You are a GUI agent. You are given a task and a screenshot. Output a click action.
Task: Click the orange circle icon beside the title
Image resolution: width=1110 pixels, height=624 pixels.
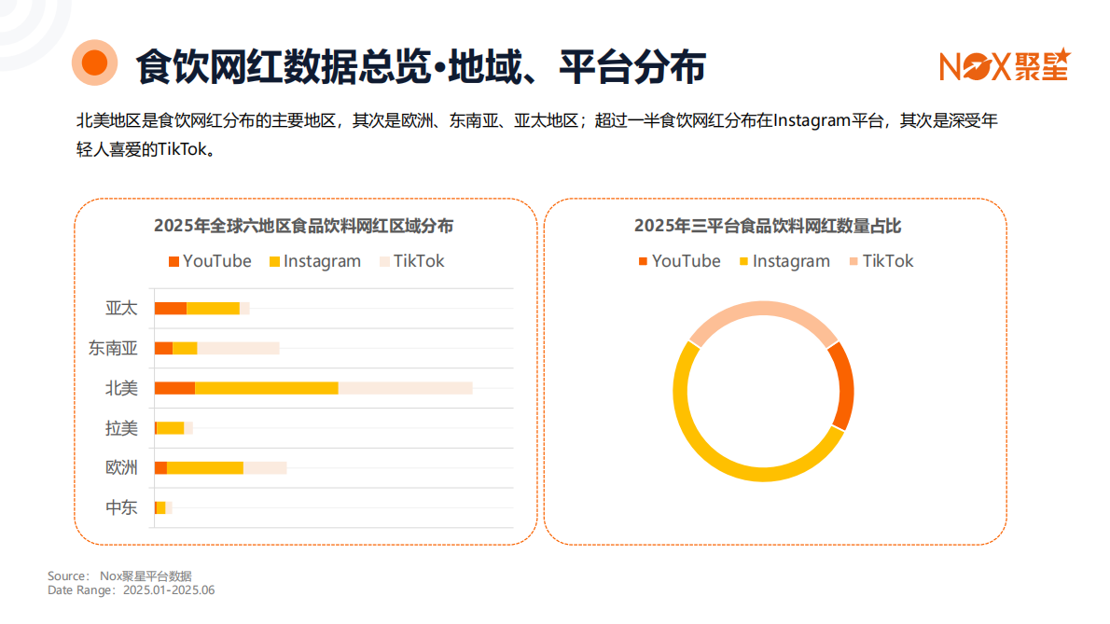tap(94, 63)
